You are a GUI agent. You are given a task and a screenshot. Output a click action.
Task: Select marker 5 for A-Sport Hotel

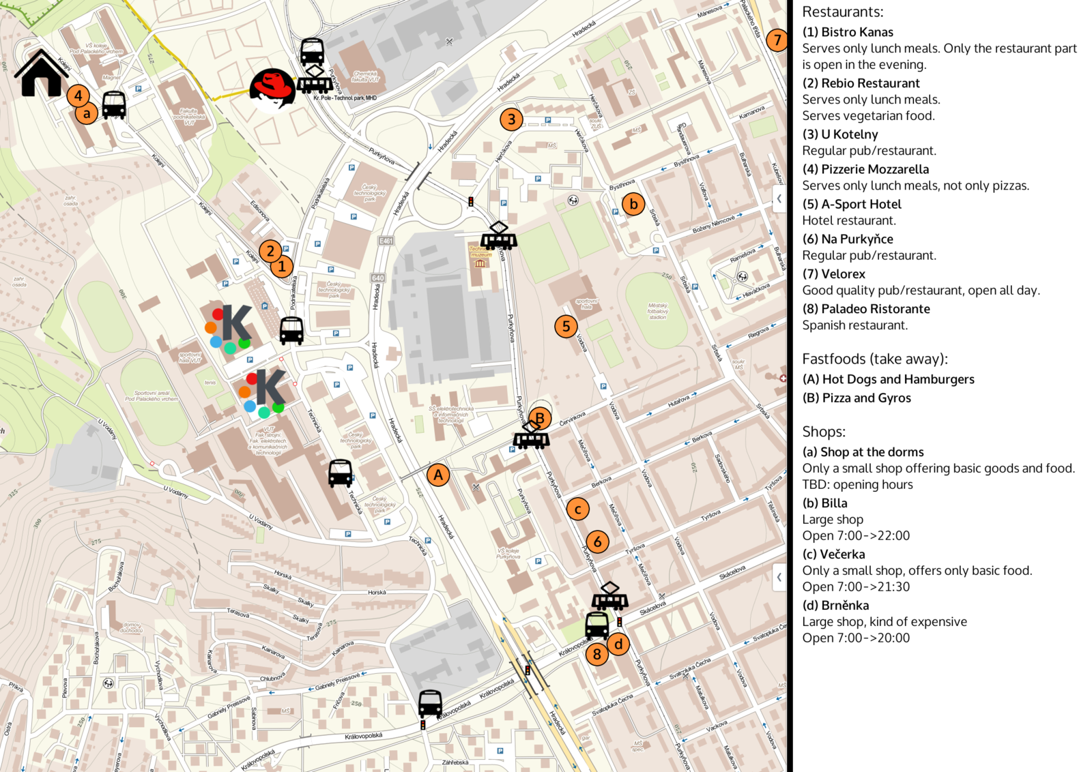(x=566, y=327)
